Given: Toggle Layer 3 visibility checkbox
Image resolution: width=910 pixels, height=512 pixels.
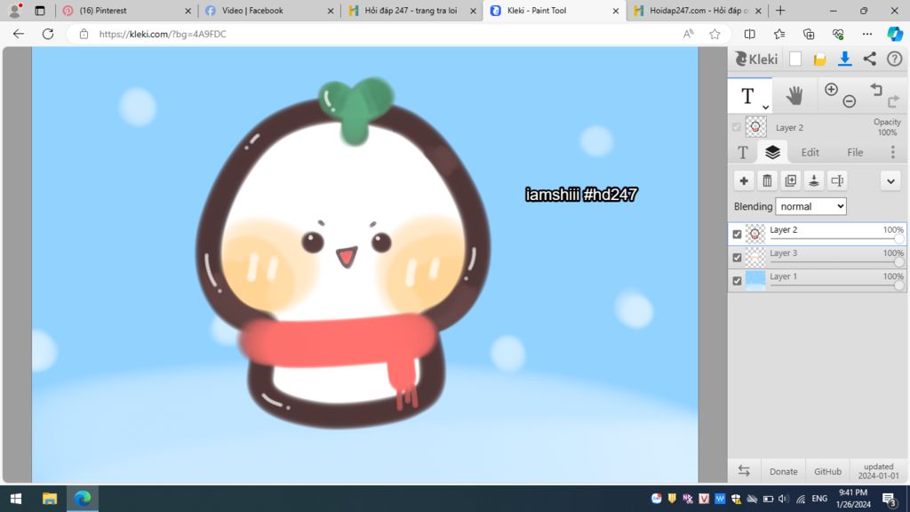Looking at the screenshot, I should pos(737,257).
